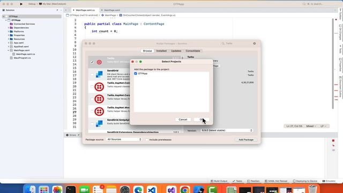Viewport: 343px width, 193px height.
Task: Check the SendGrid package checkbox
Action: pyautogui.click(x=92, y=75)
